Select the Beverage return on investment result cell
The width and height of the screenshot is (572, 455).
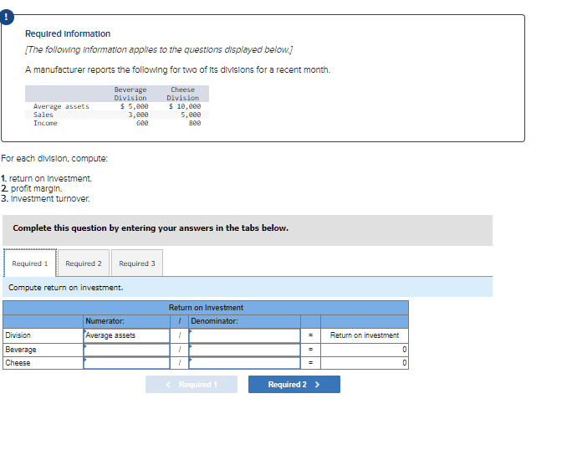coord(365,350)
